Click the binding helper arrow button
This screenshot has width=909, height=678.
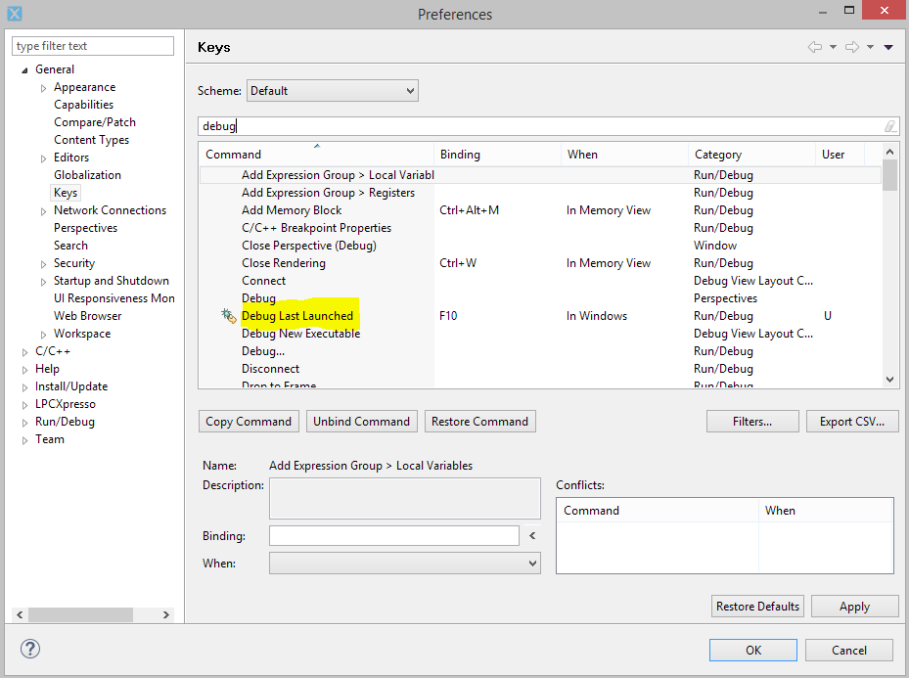pyautogui.click(x=532, y=536)
